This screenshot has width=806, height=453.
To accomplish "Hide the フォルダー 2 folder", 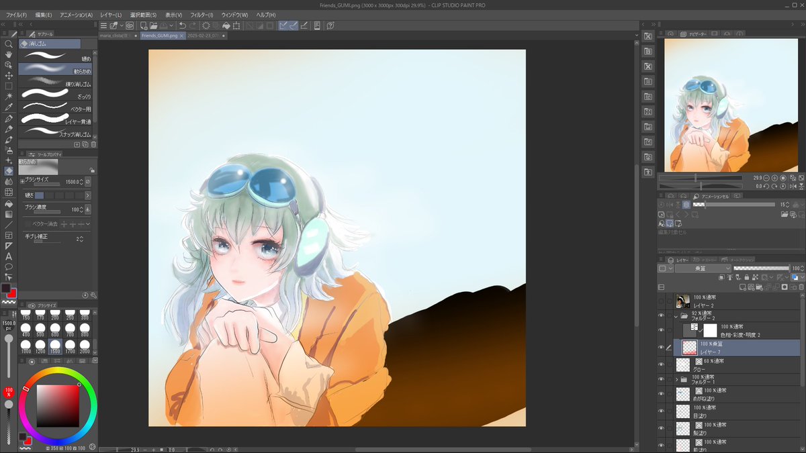I will [x=661, y=315].
